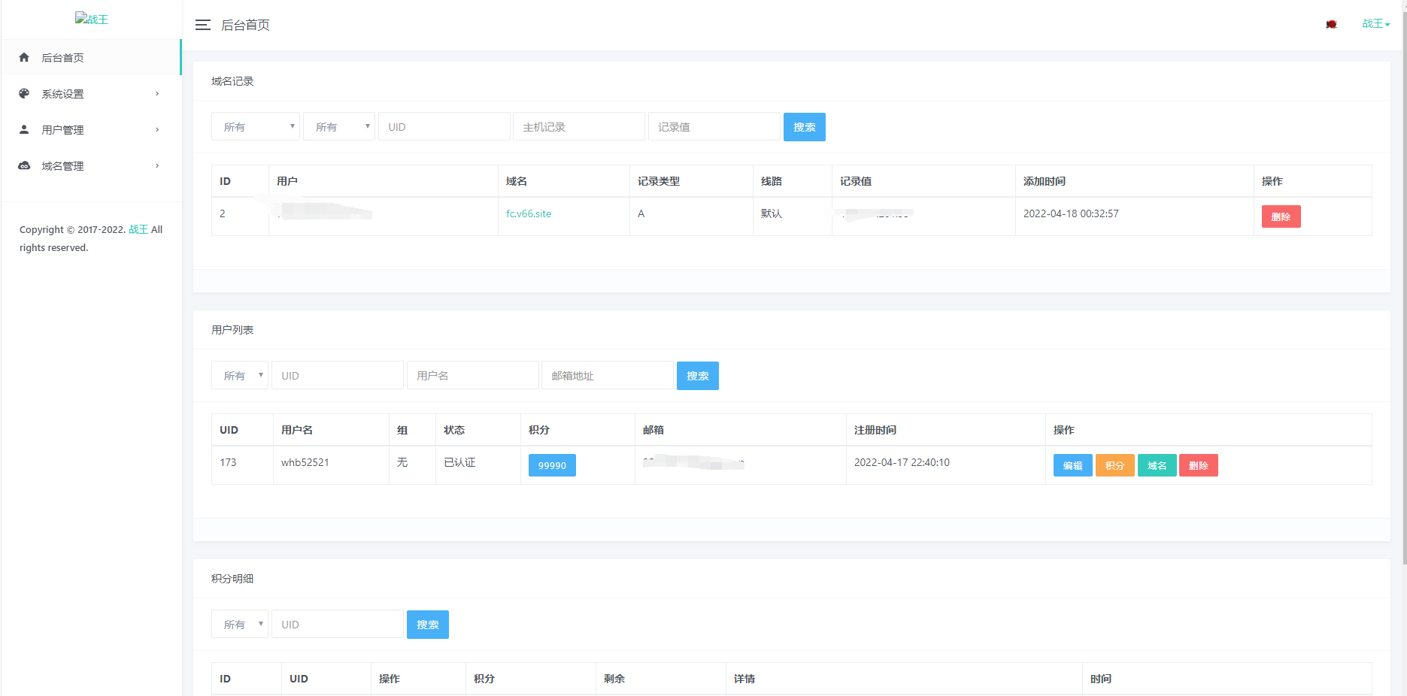Focus the 用户名 input field
1407x696 pixels.
pyautogui.click(x=473, y=376)
